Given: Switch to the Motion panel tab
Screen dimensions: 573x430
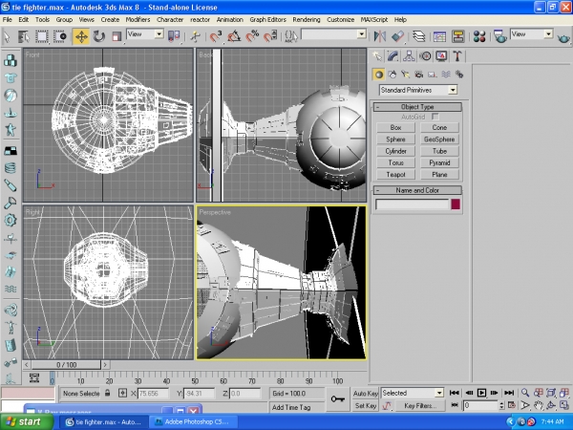Looking at the screenshot, I should click(x=425, y=56).
